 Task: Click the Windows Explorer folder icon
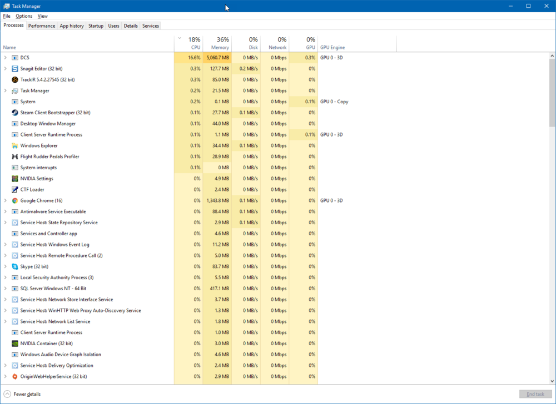click(15, 145)
